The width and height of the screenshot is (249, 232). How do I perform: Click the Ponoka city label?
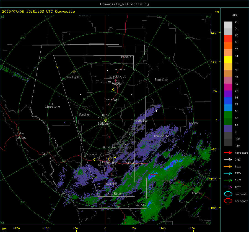pos(126,57)
